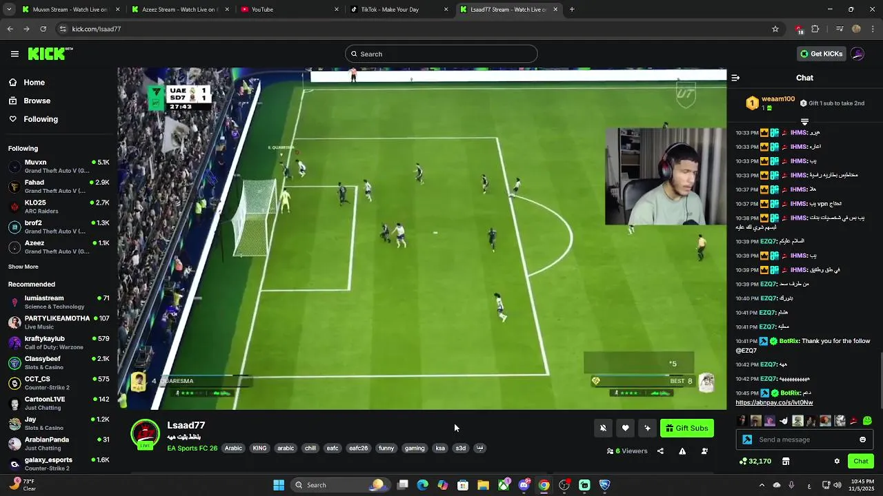Go to the Home page
The image size is (883, 496).
pos(34,82)
